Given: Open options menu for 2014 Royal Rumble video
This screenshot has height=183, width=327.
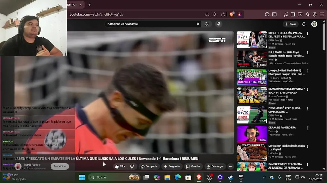Looking at the screenshot, I should (x=307, y=53).
